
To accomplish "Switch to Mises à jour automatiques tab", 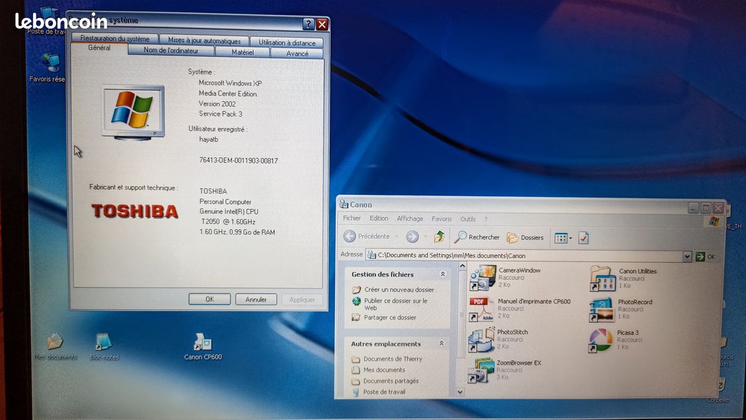I will 205,41.
